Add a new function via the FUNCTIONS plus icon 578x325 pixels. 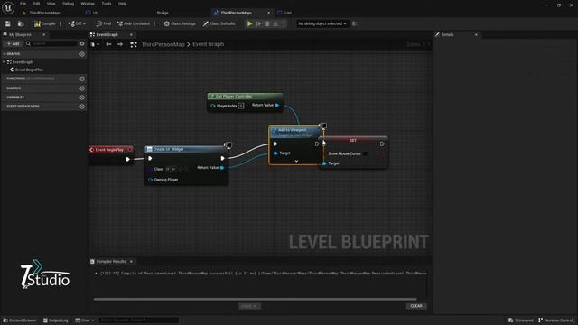[x=82, y=79]
